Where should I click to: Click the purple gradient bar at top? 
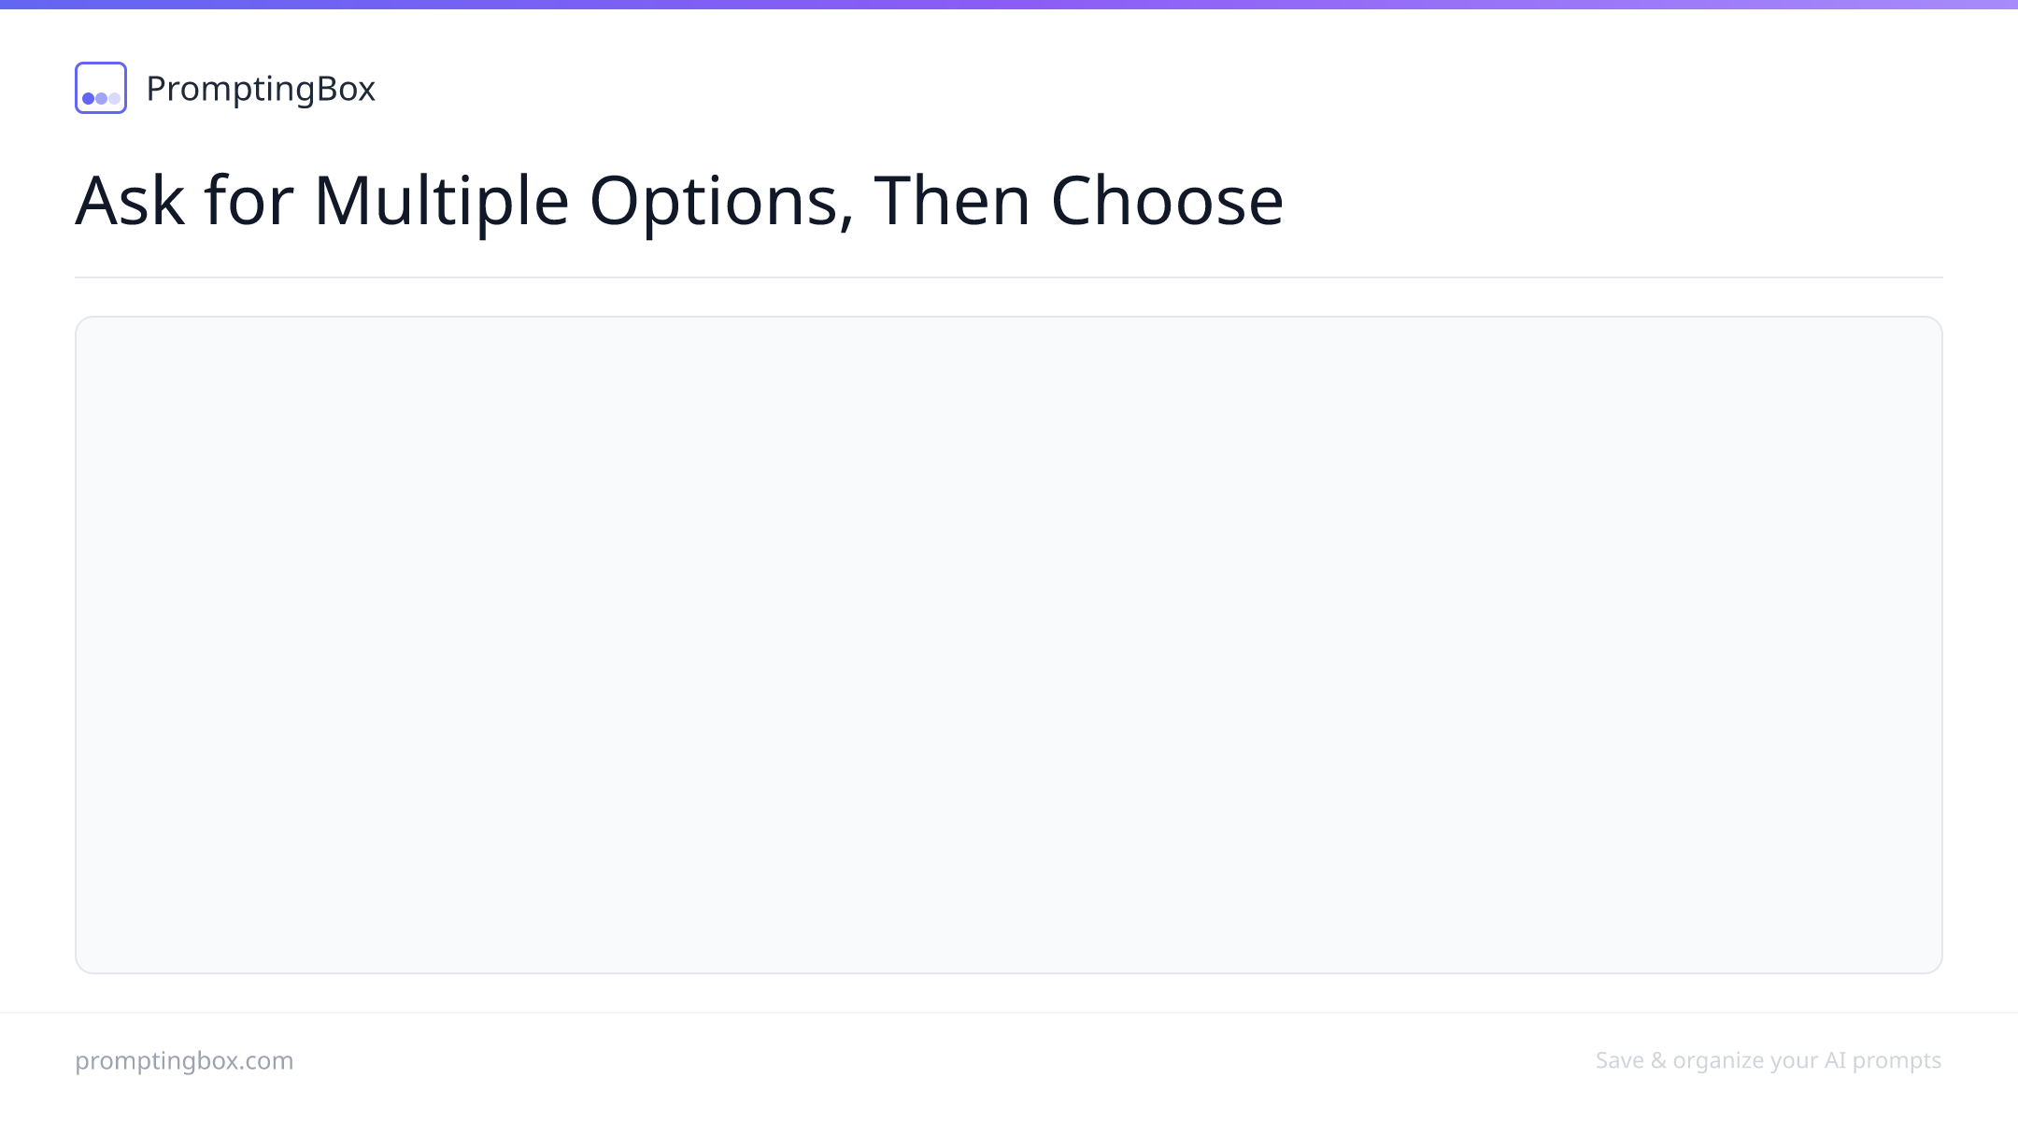pos(1009,5)
